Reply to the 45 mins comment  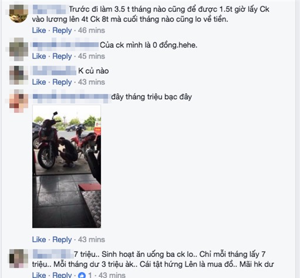pyautogui.click(x=62, y=56)
